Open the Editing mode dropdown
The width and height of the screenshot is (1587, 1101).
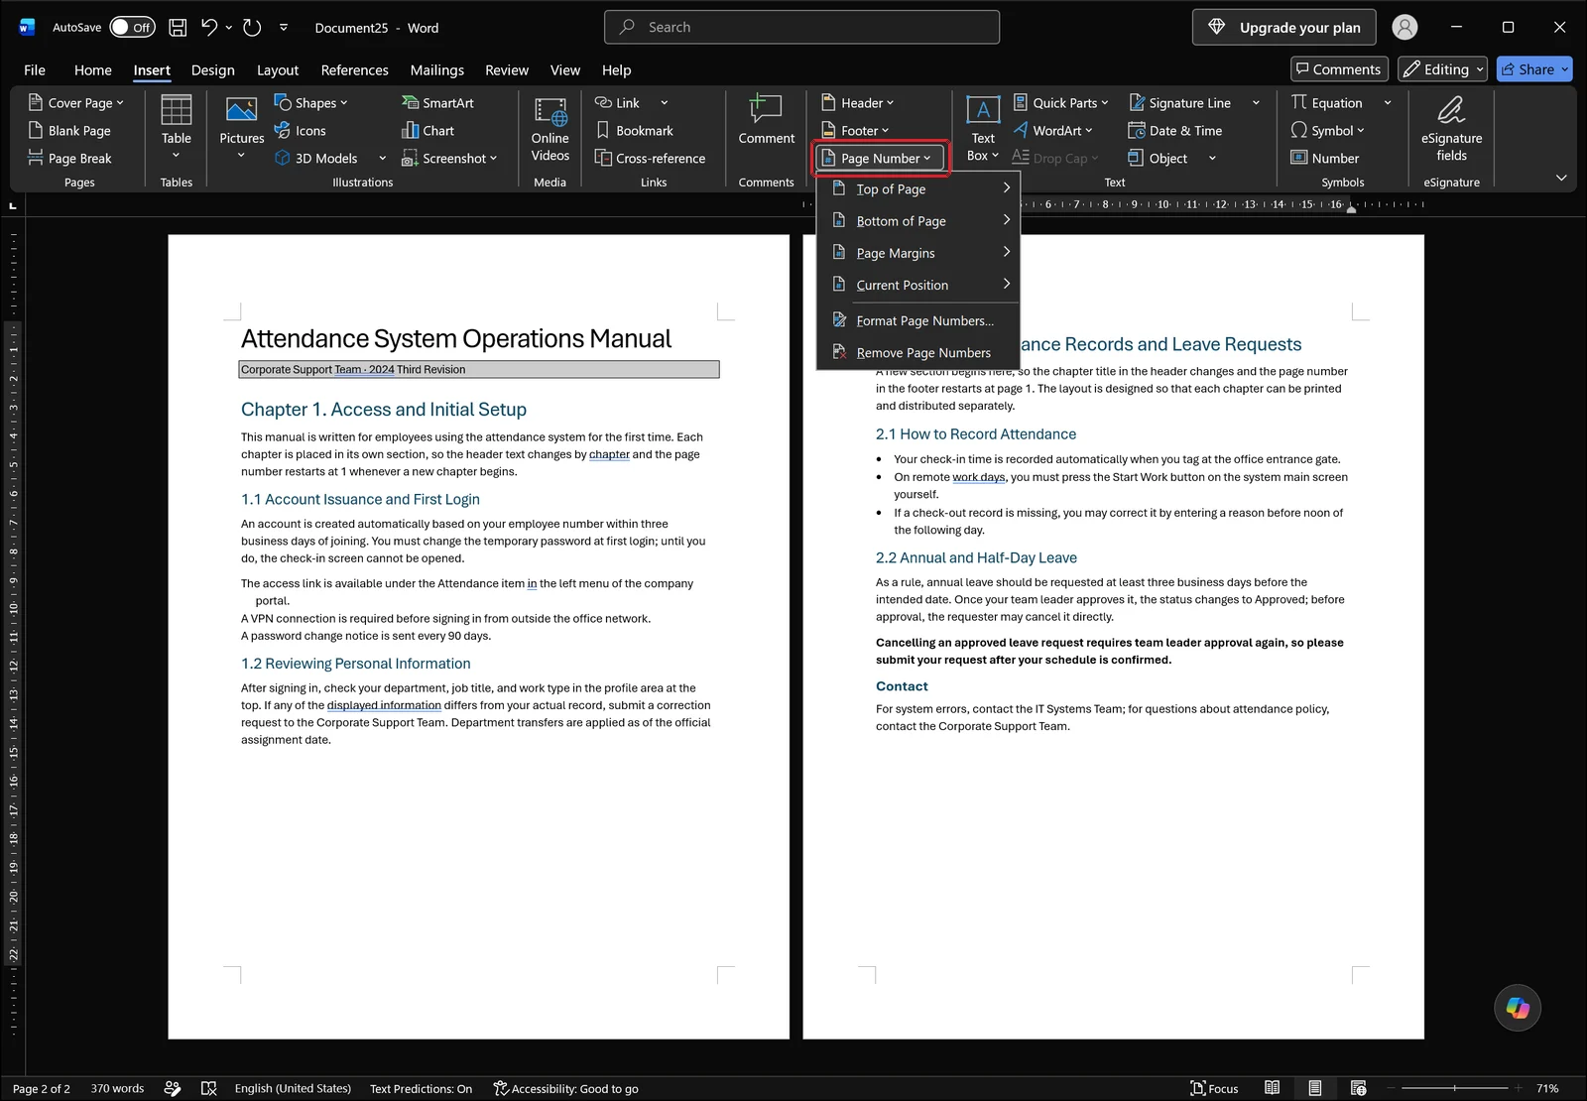[1443, 69]
